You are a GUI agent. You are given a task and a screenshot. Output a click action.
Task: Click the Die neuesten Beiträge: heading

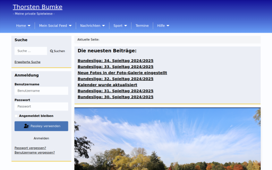click(107, 51)
